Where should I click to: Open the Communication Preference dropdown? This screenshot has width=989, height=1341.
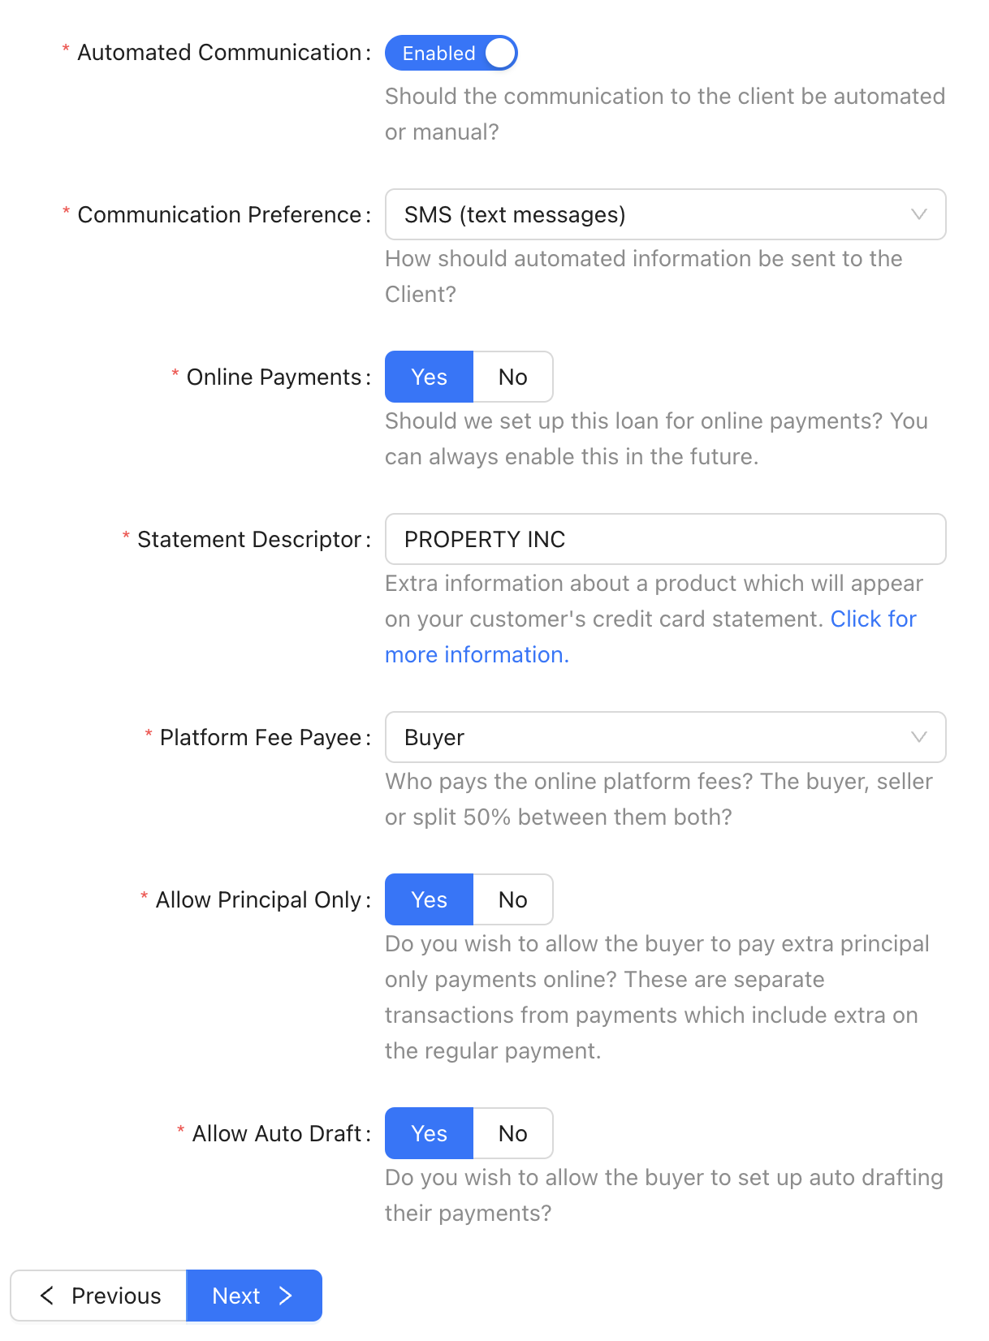[665, 214]
